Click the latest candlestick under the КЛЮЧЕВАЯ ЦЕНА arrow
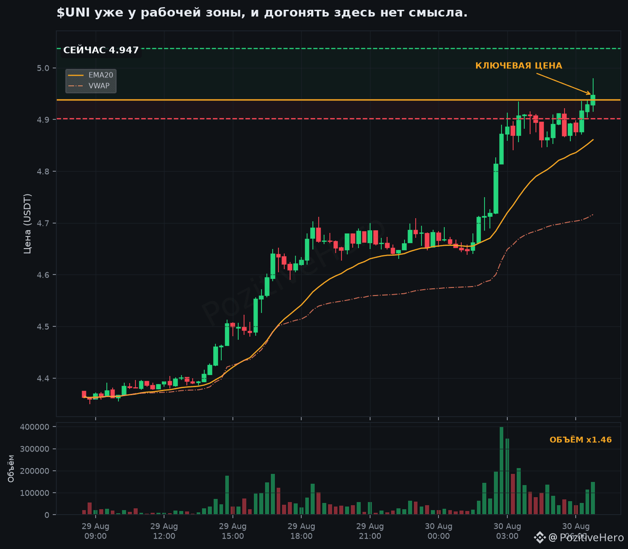Image resolution: width=628 pixels, height=549 pixels. coord(593,100)
